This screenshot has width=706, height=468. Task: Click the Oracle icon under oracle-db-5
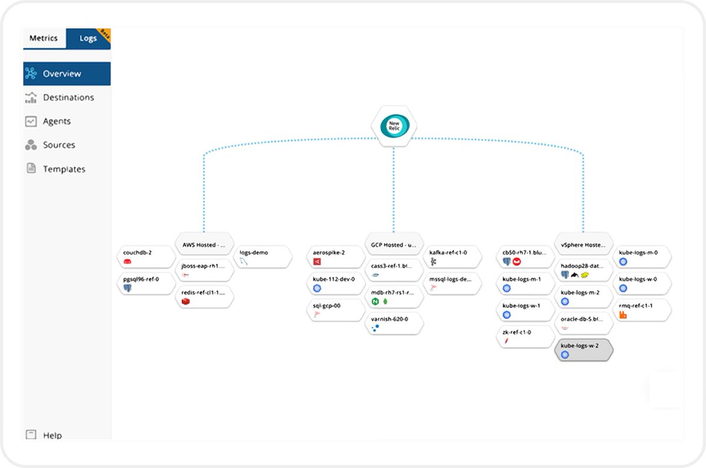pyautogui.click(x=565, y=328)
